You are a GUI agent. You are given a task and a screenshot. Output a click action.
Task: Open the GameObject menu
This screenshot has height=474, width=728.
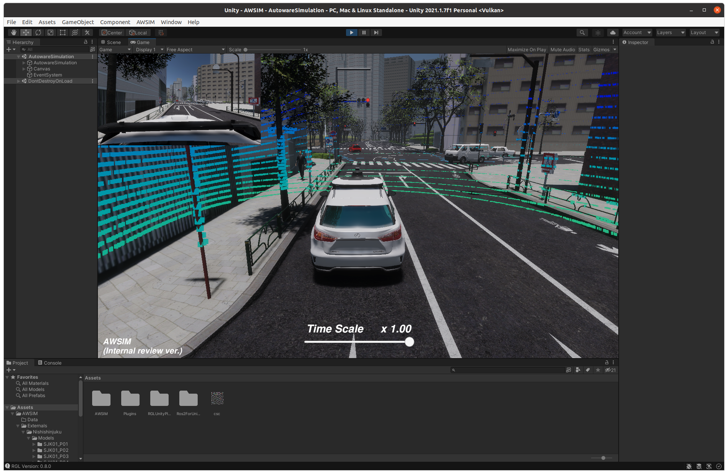tap(78, 22)
